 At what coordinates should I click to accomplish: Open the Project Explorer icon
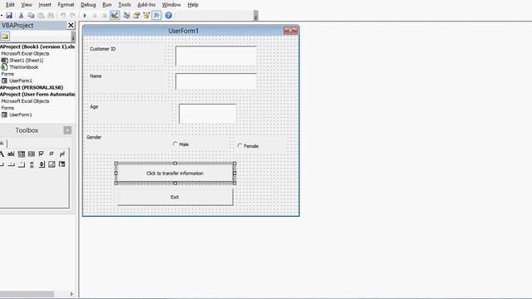pyautogui.click(x=126, y=15)
